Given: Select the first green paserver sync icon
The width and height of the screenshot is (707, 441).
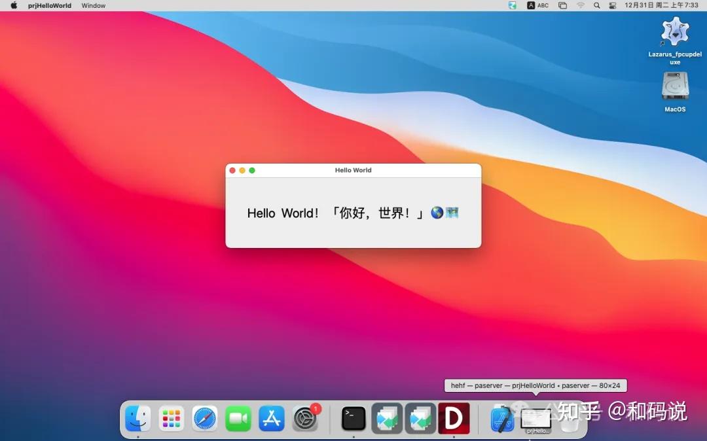Looking at the screenshot, I should [386, 417].
